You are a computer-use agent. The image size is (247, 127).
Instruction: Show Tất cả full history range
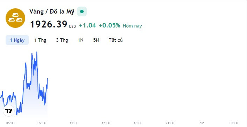click(115, 40)
